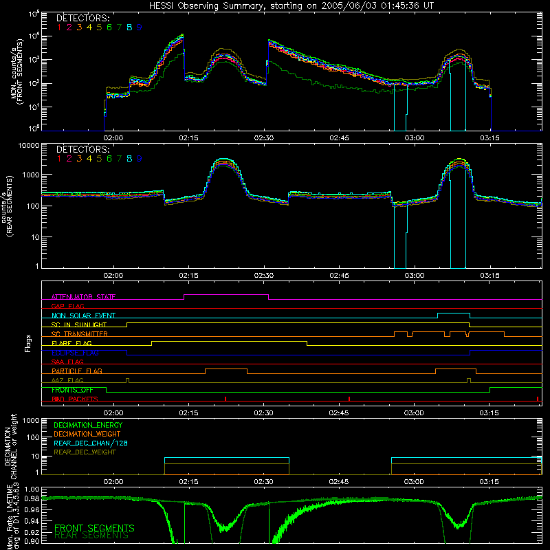Click the A4Z FLAG label

point(67,380)
